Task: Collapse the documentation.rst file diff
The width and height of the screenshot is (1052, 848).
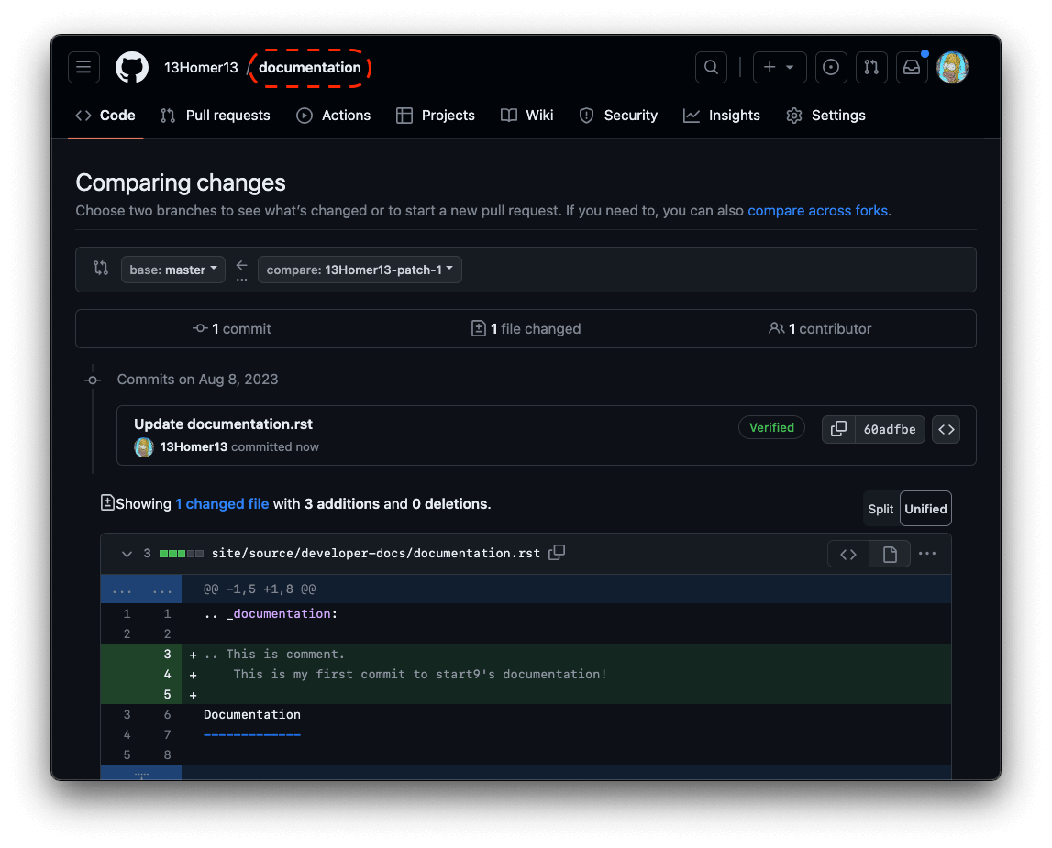Action: 127,554
